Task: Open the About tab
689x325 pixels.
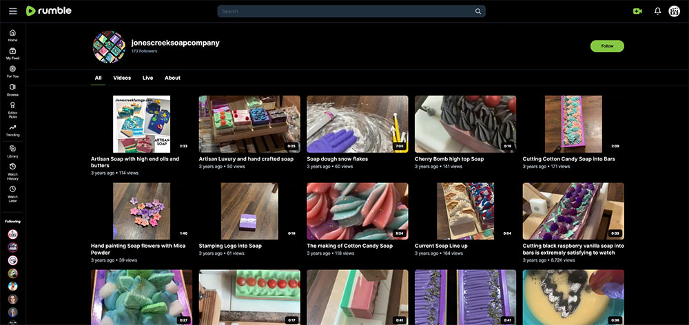Action: coord(172,78)
